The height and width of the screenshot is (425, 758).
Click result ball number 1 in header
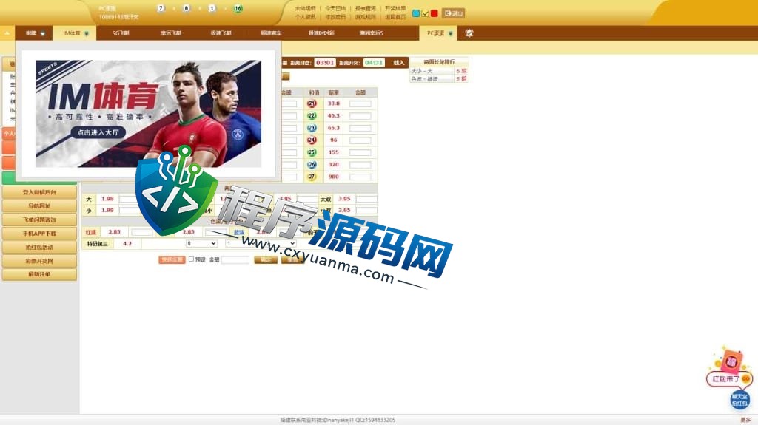click(212, 8)
